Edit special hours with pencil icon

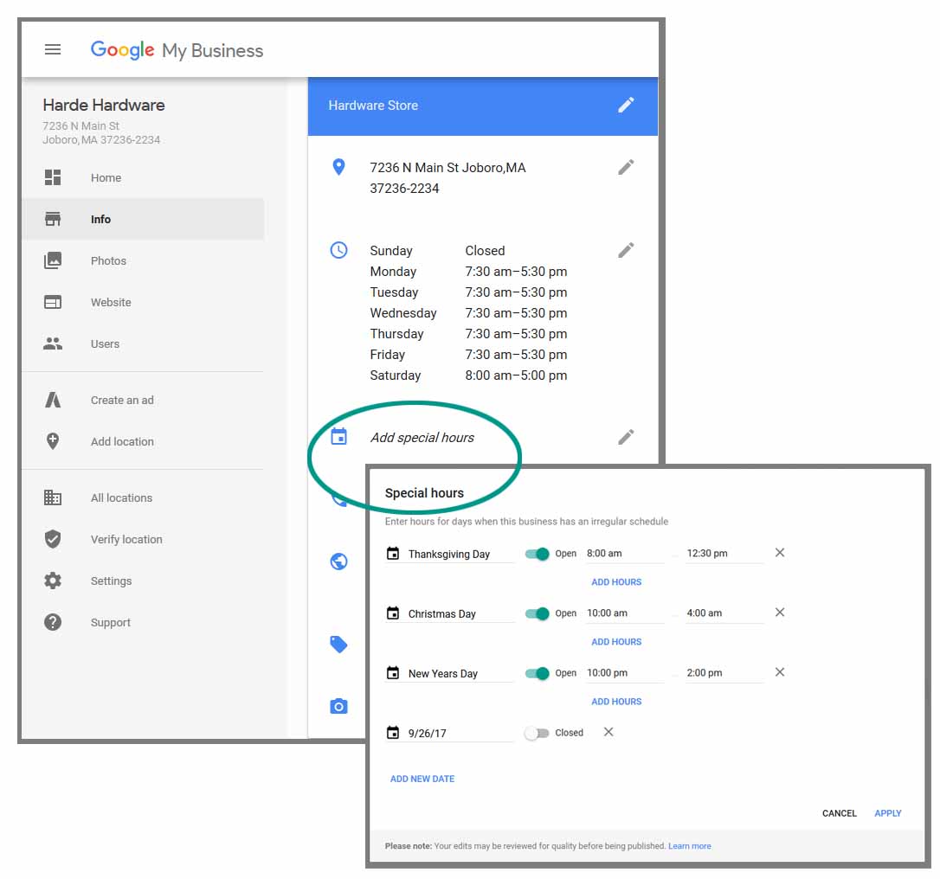[x=626, y=438]
